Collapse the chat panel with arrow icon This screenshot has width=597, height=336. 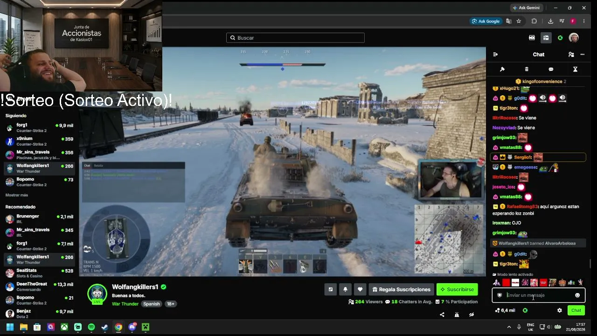[495, 55]
